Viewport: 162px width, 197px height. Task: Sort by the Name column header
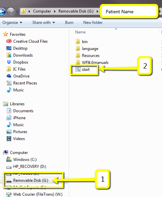[80, 32]
